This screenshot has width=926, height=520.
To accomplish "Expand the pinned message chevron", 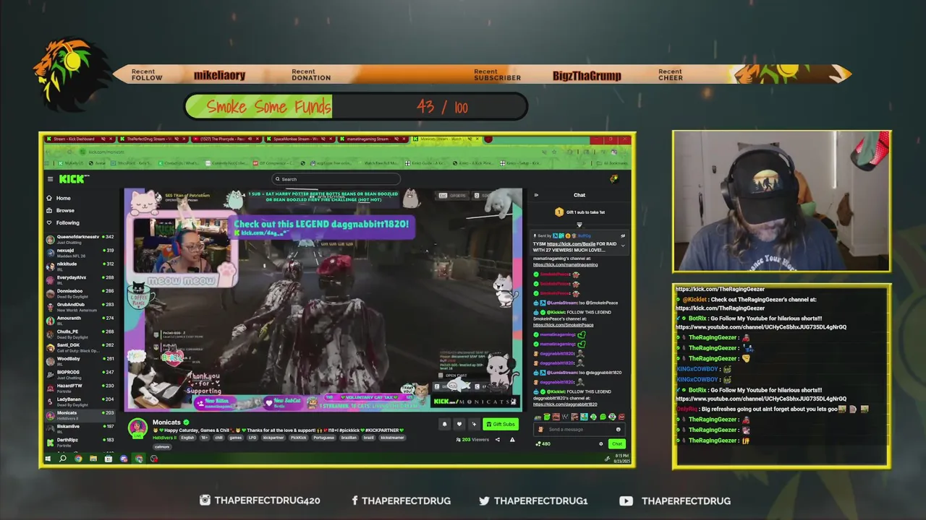I will (623, 245).
